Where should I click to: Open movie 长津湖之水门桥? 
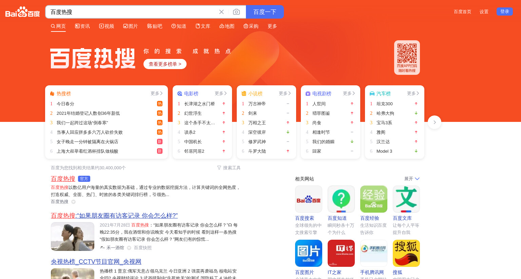(199, 104)
